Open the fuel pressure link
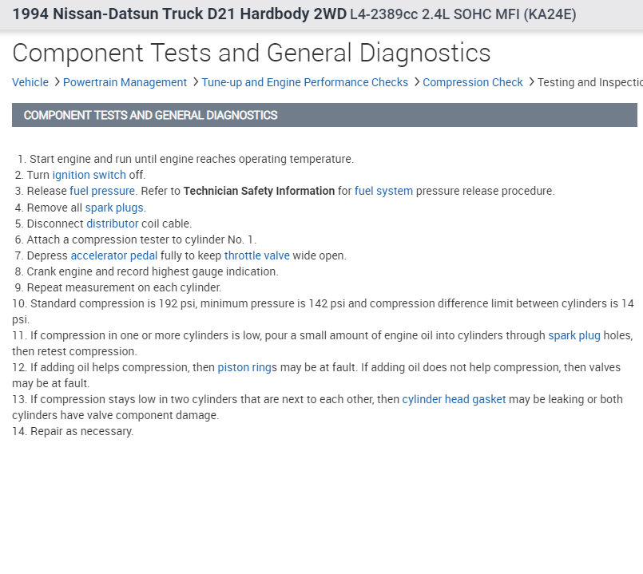This screenshot has height=574, width=643. click(x=102, y=191)
